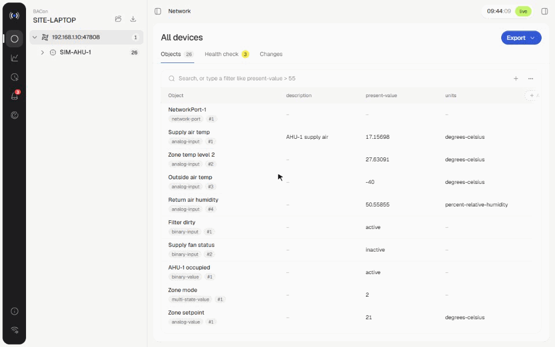The width and height of the screenshot is (555, 347).
Task: Switch to the Objects tab
Action: tap(177, 54)
